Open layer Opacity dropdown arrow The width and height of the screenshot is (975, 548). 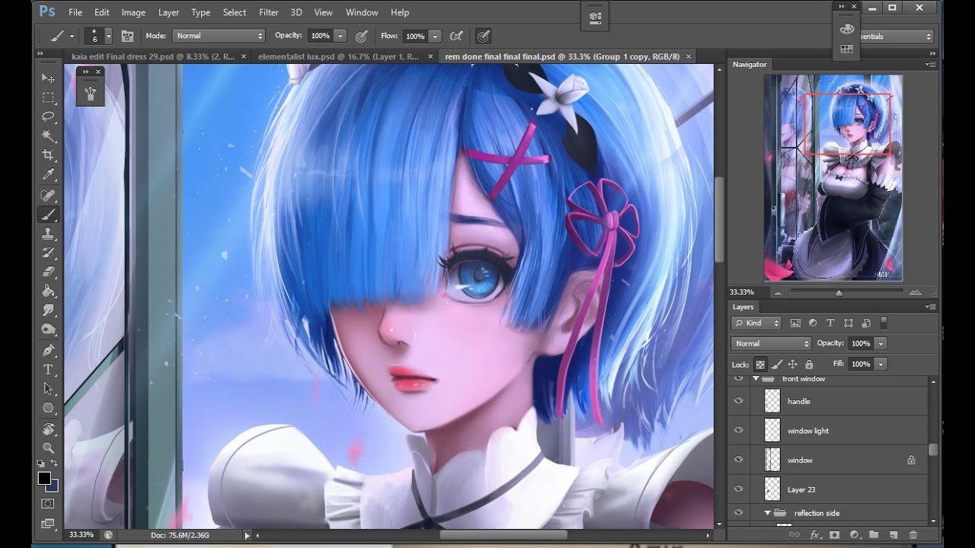[881, 343]
